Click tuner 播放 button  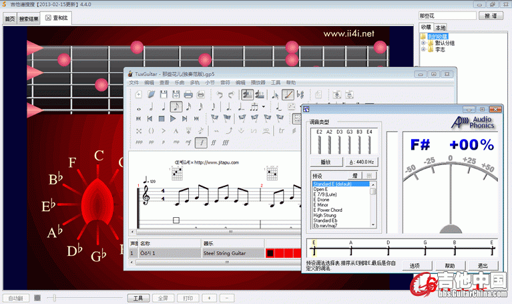[x=326, y=162]
